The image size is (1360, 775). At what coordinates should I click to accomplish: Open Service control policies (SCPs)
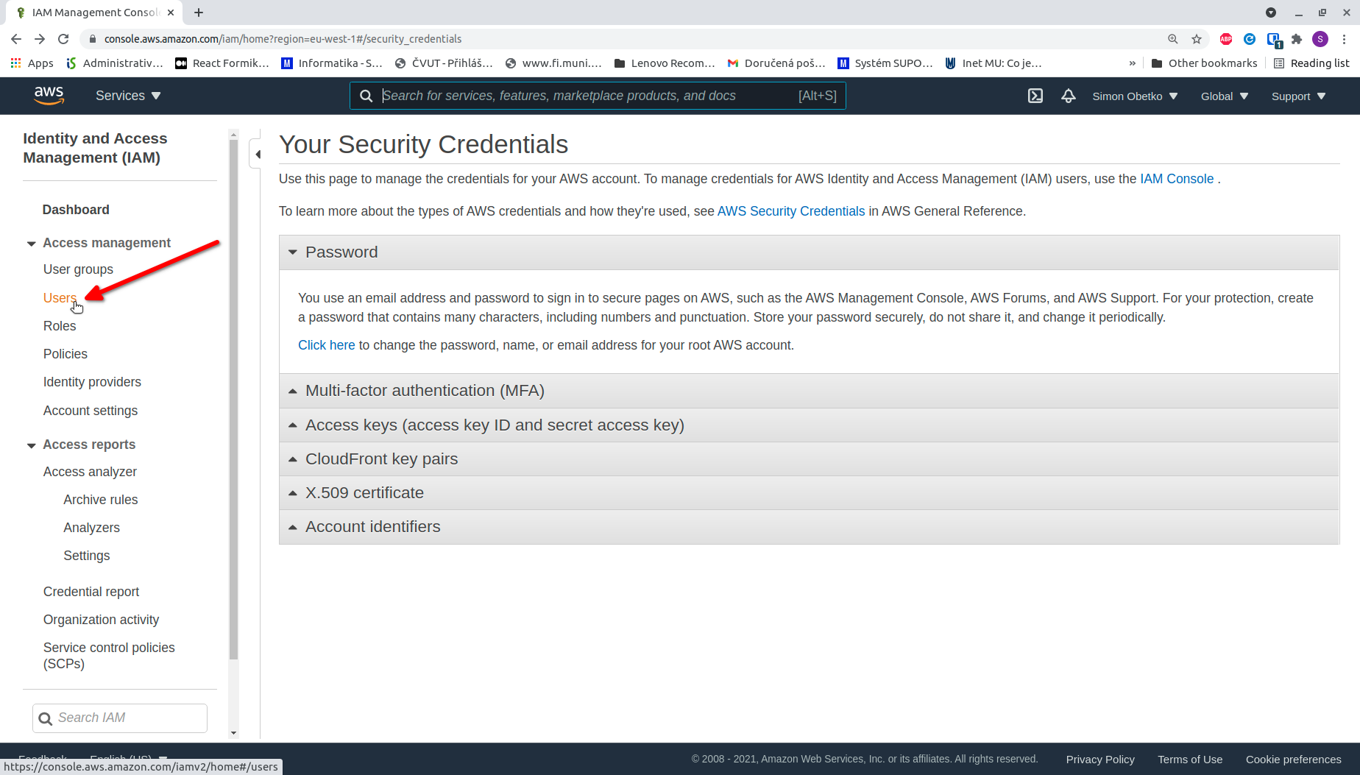pyautogui.click(x=109, y=656)
